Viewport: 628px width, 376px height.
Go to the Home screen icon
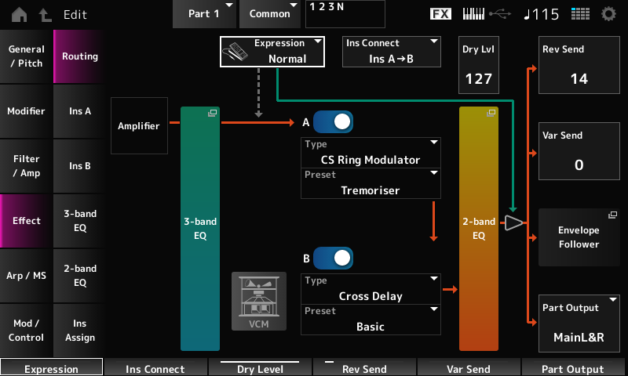coord(18,14)
